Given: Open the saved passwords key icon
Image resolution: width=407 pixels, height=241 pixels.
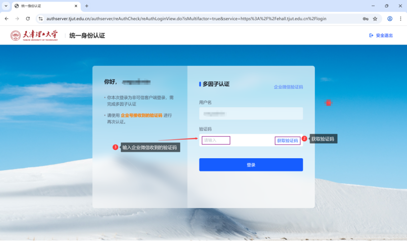Looking at the screenshot, I should pos(365,19).
